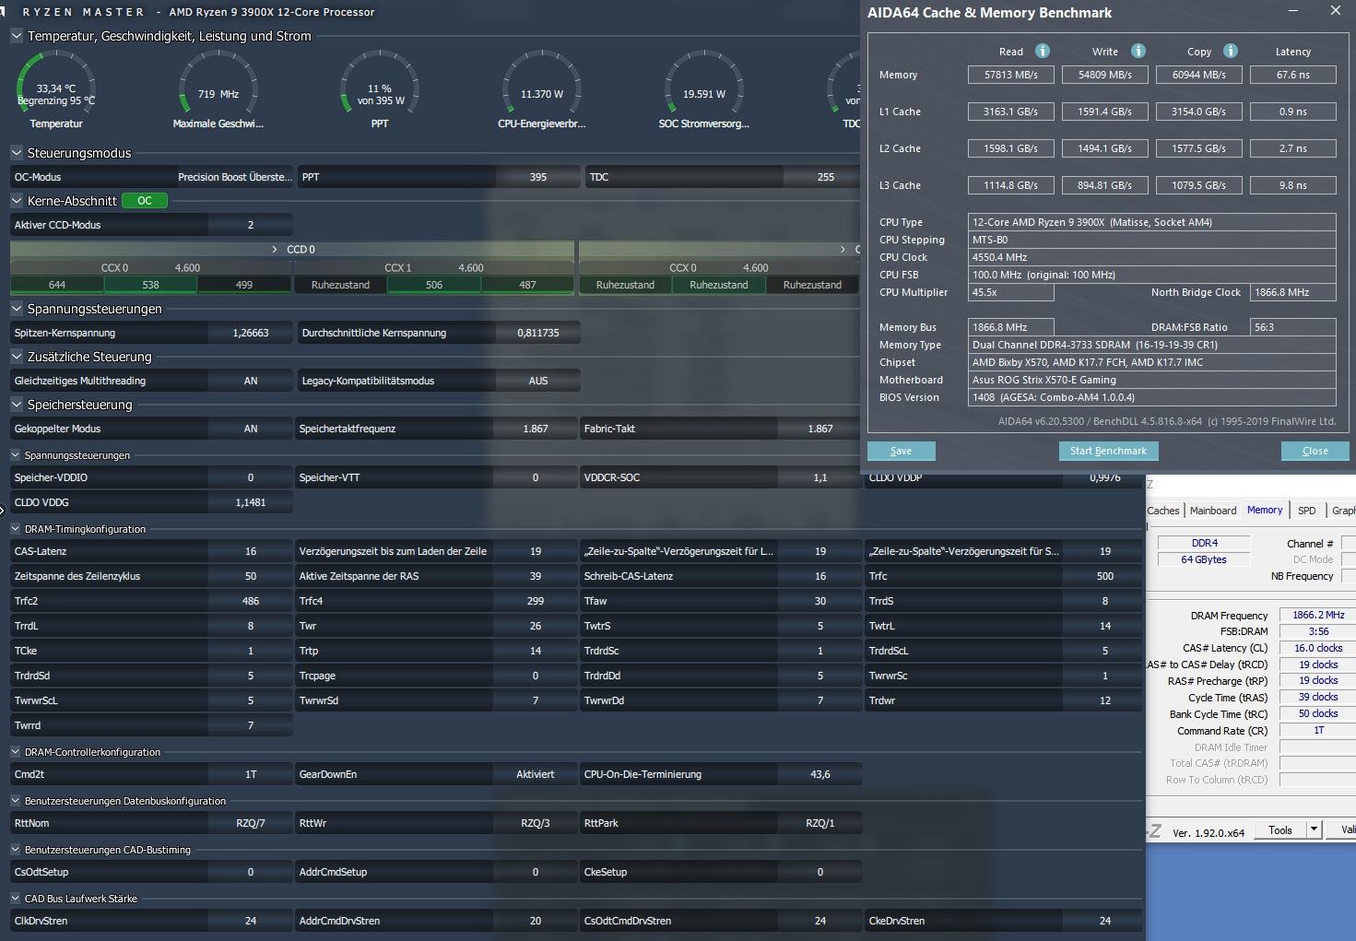Click the PPT value 395 field
1356x941 pixels.
pyautogui.click(x=538, y=177)
